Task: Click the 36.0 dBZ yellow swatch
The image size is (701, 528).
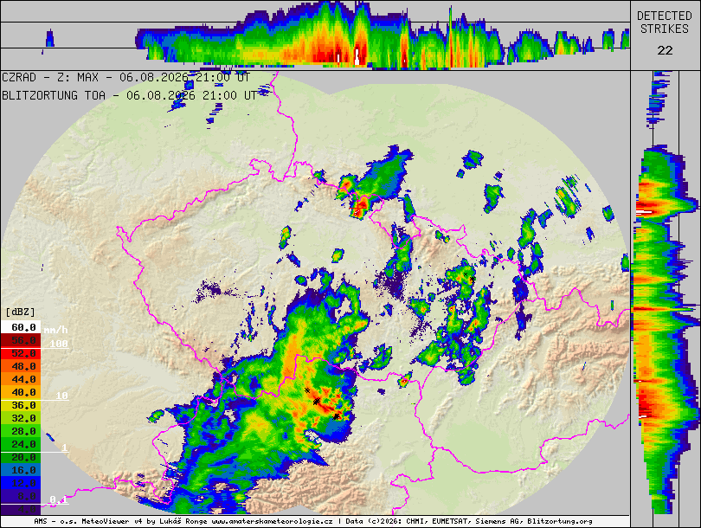Action: click(x=21, y=405)
